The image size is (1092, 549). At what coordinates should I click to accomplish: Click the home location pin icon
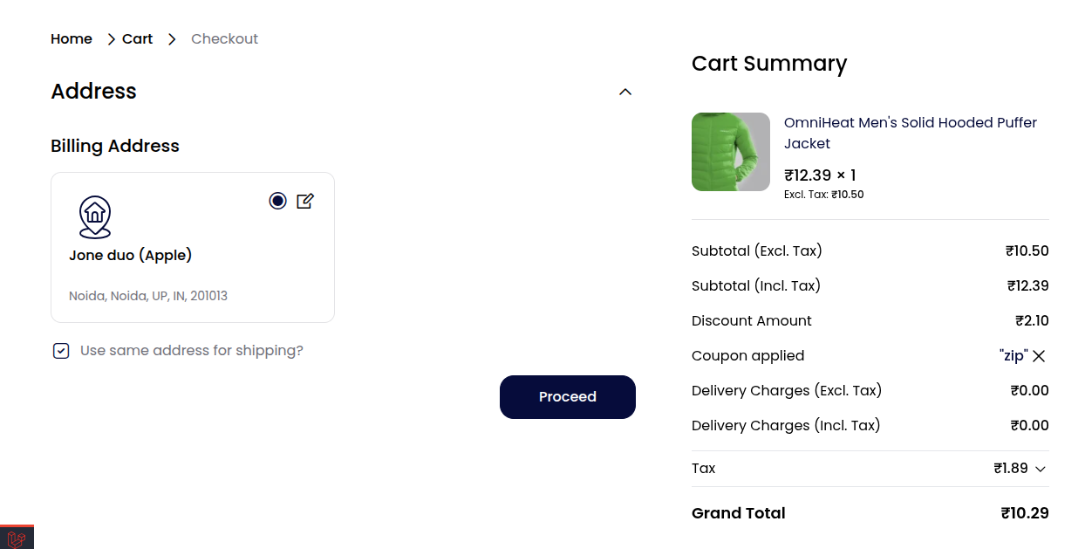(x=94, y=217)
